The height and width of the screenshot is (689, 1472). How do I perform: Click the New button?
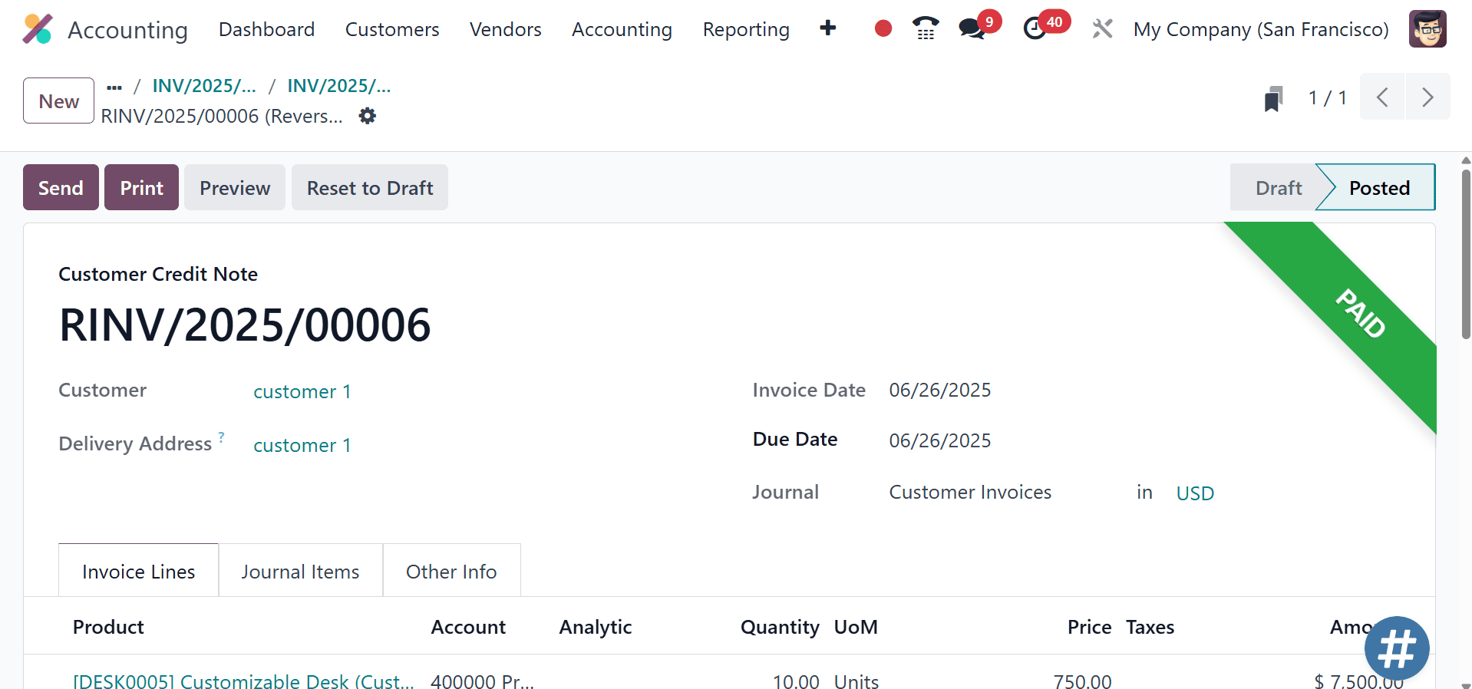tap(58, 101)
